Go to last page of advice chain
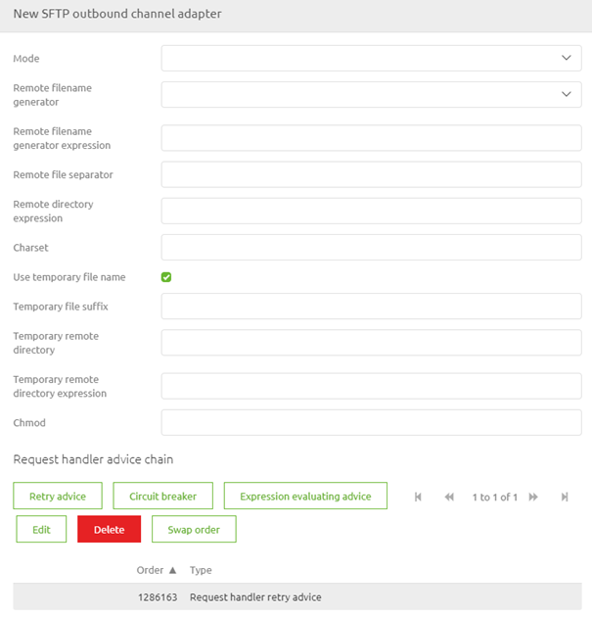The height and width of the screenshot is (617, 592). [x=565, y=497]
